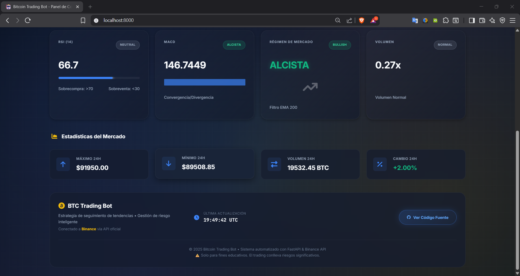Click the $91950.00 maximum value

point(92,168)
